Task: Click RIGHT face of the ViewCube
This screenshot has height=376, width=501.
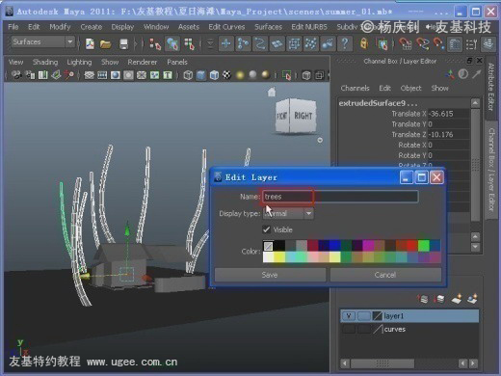Action: coord(303,116)
